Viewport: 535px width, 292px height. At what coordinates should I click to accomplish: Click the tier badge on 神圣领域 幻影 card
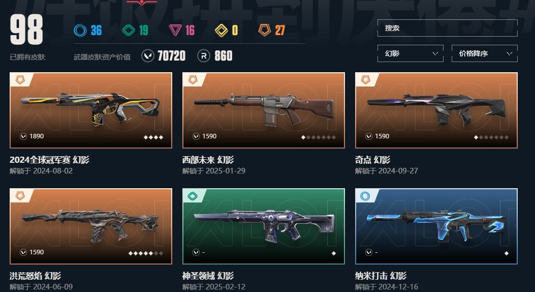coord(193,196)
